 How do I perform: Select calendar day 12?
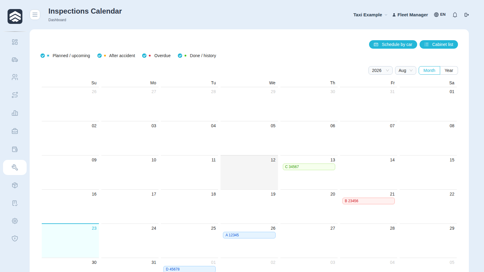coord(249,173)
